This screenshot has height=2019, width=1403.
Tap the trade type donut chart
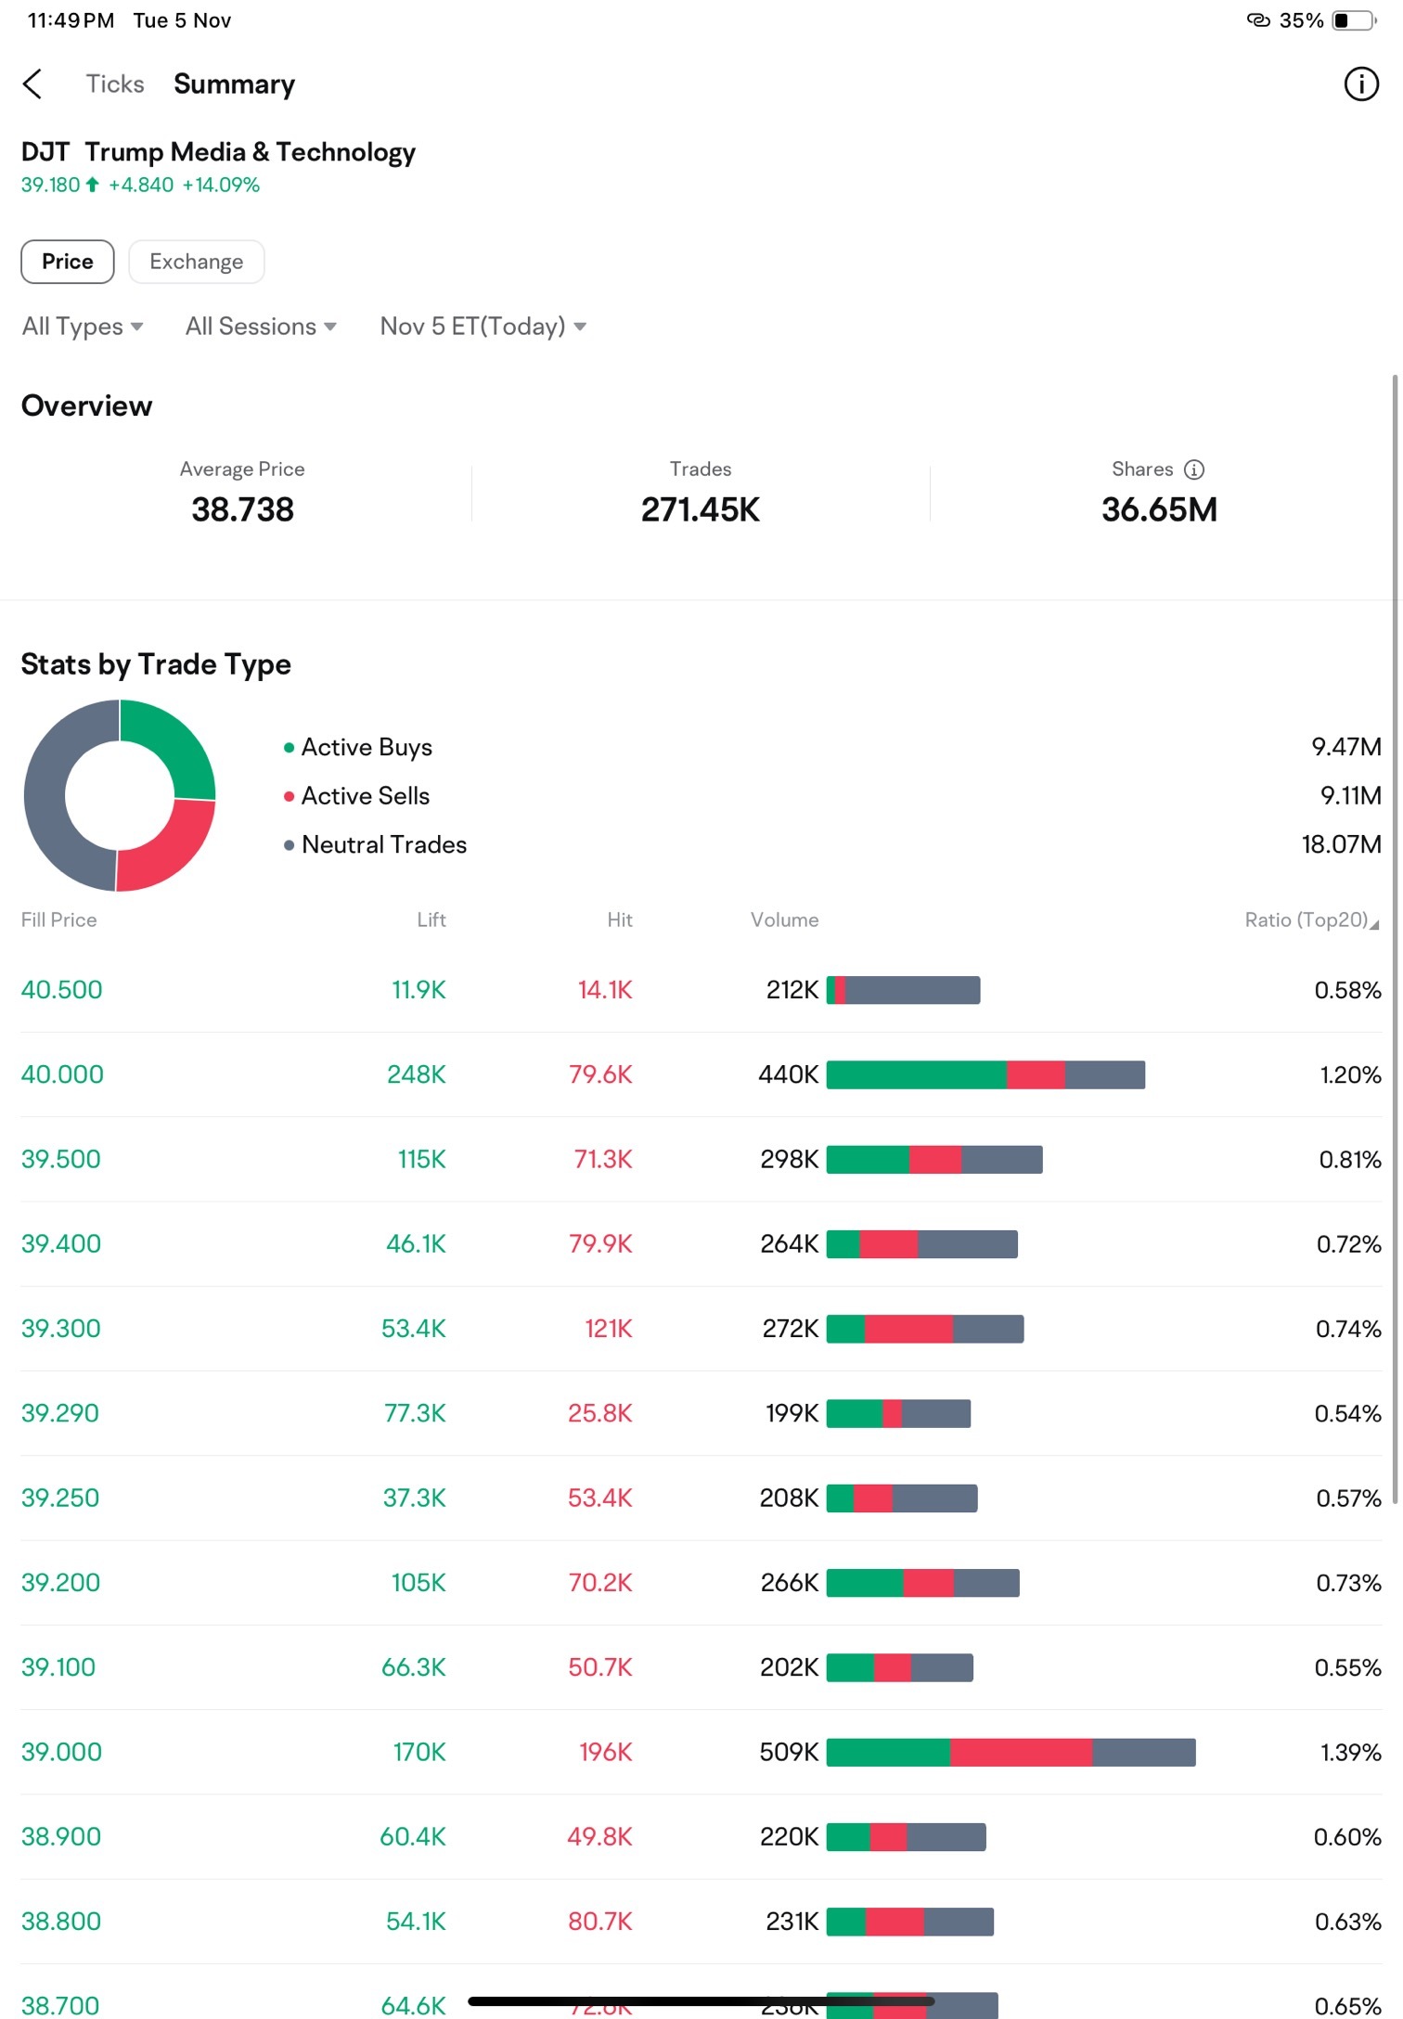pos(120,795)
